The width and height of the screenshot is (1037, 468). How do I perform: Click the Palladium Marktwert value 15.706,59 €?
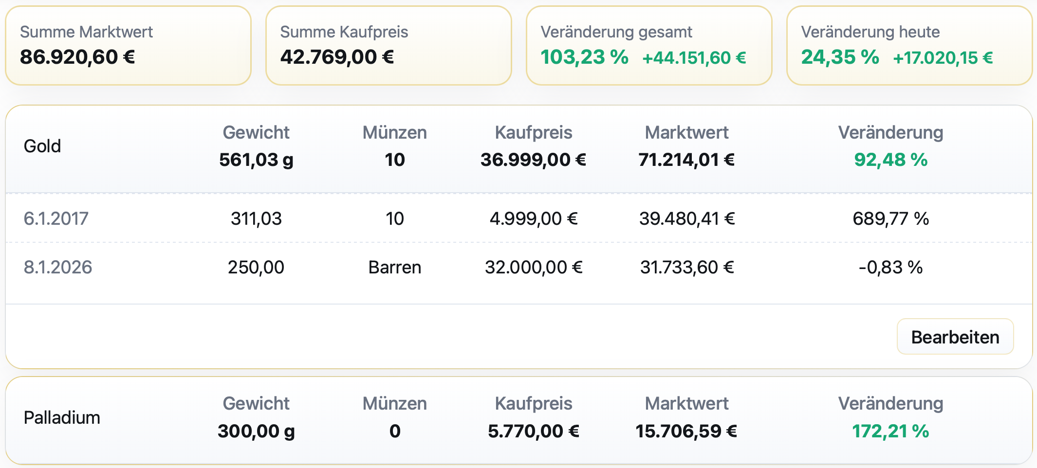click(x=686, y=430)
